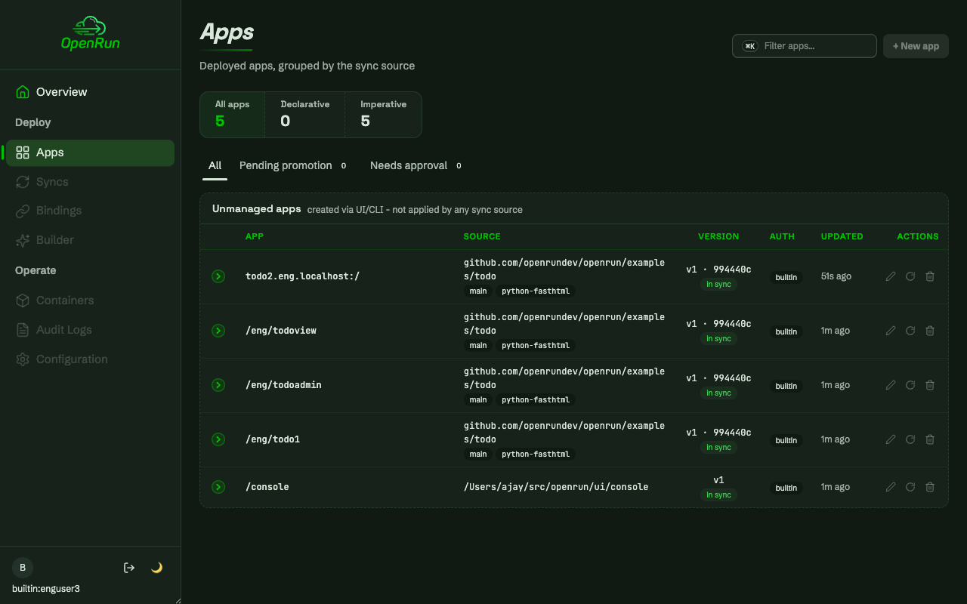
Task: Reload the /eng/todoadmin app
Action: tap(910, 385)
